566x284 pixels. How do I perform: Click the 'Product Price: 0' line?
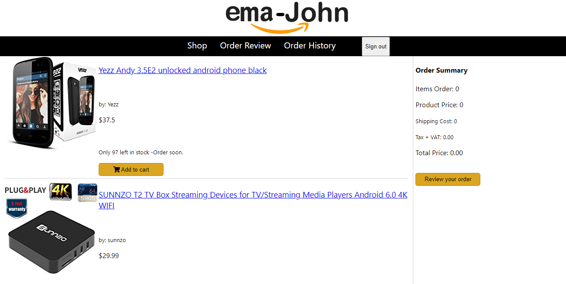pos(439,105)
